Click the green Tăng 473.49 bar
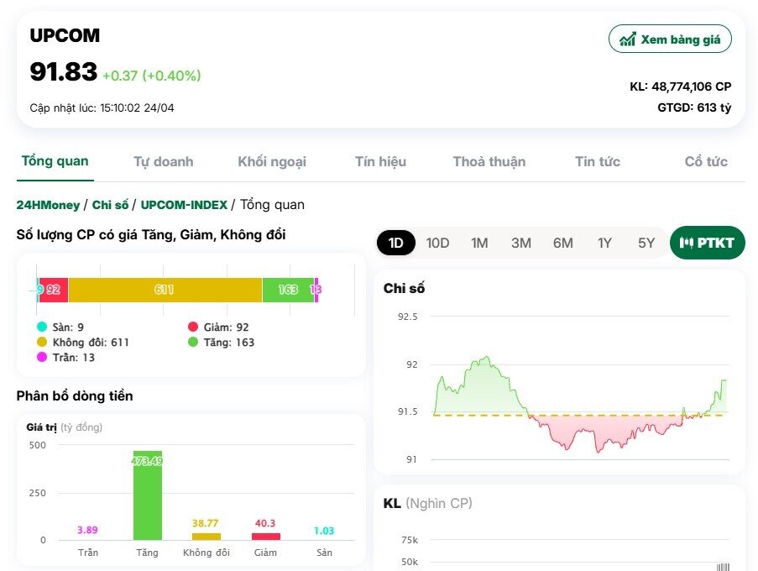758x571 pixels. coord(148,495)
